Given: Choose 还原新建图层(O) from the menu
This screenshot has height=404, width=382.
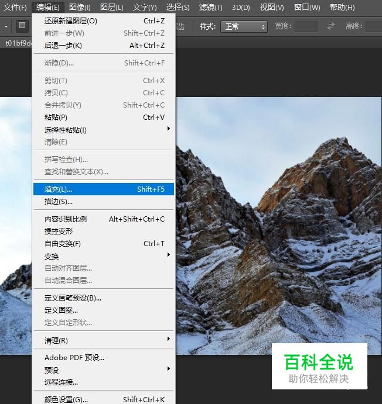Looking at the screenshot, I should (104, 20).
